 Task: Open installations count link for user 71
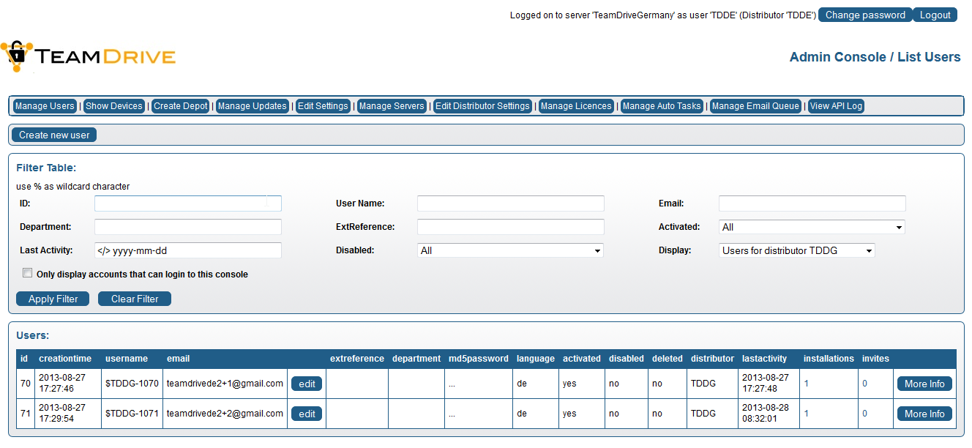807,414
